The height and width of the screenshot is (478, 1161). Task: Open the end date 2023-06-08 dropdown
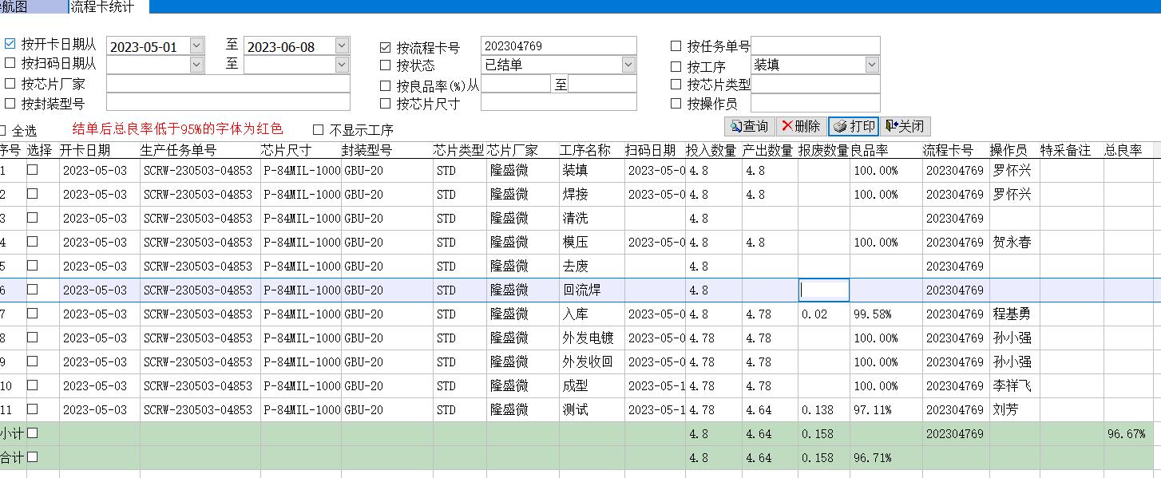click(x=342, y=46)
